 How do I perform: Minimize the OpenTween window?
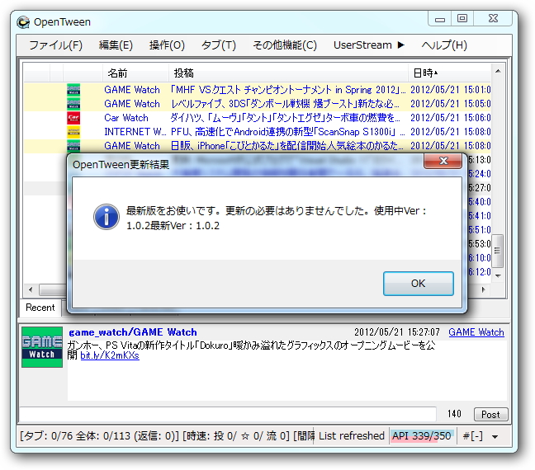440,19
